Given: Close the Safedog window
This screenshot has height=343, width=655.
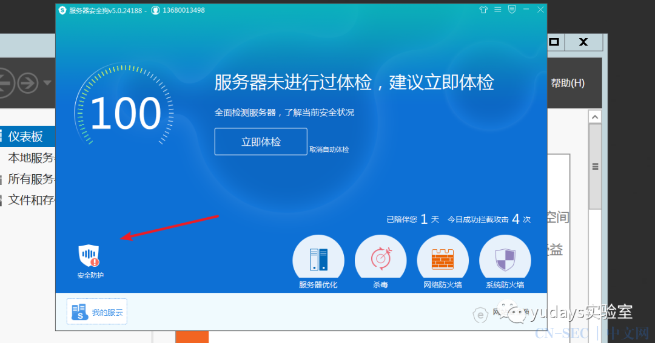Looking at the screenshot, I should [540, 9].
